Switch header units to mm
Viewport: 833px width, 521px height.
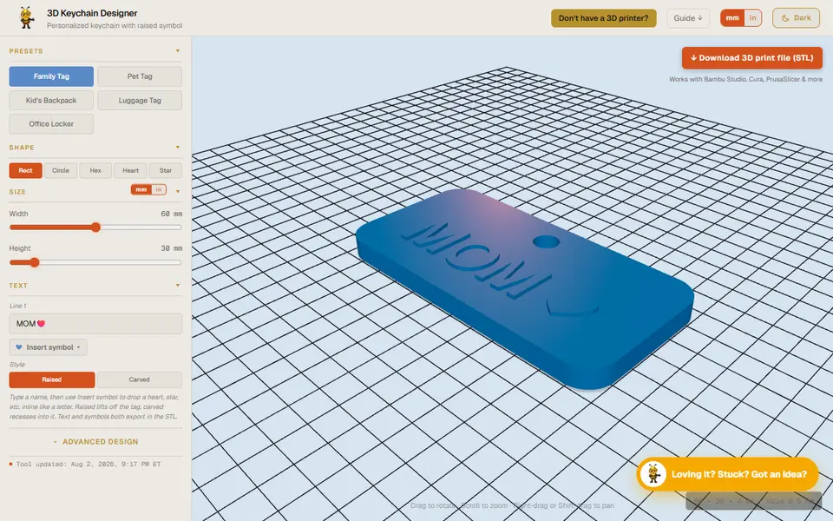(x=732, y=18)
